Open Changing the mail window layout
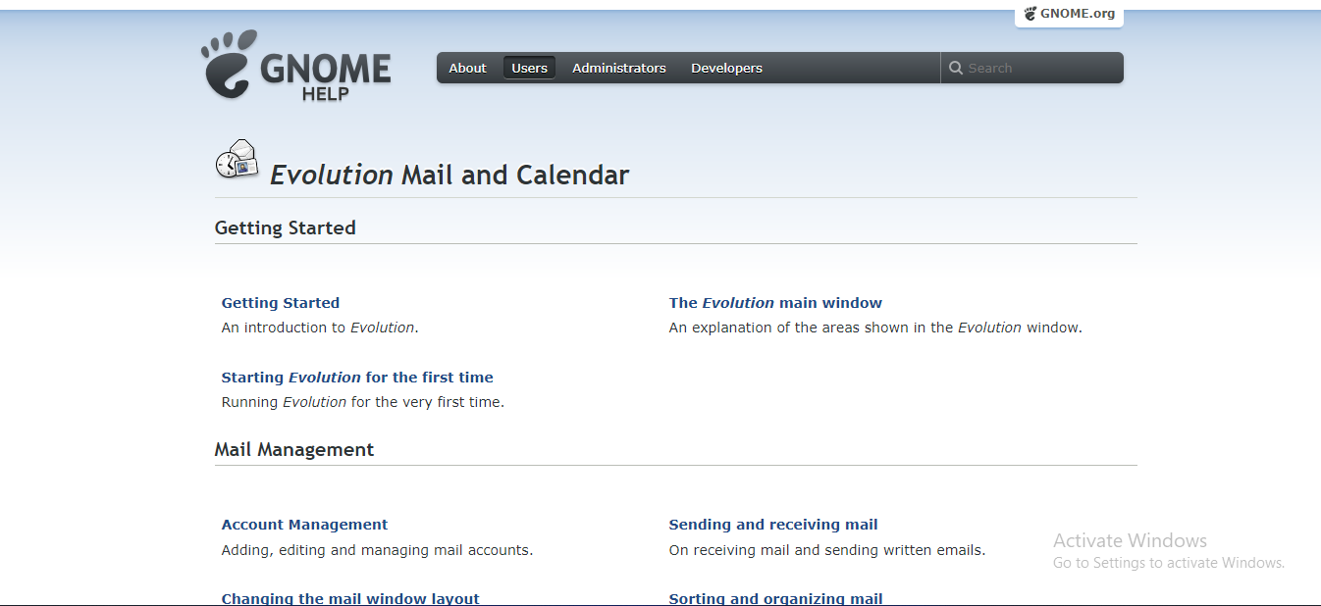Viewport: 1321px width, 606px height. point(350,598)
